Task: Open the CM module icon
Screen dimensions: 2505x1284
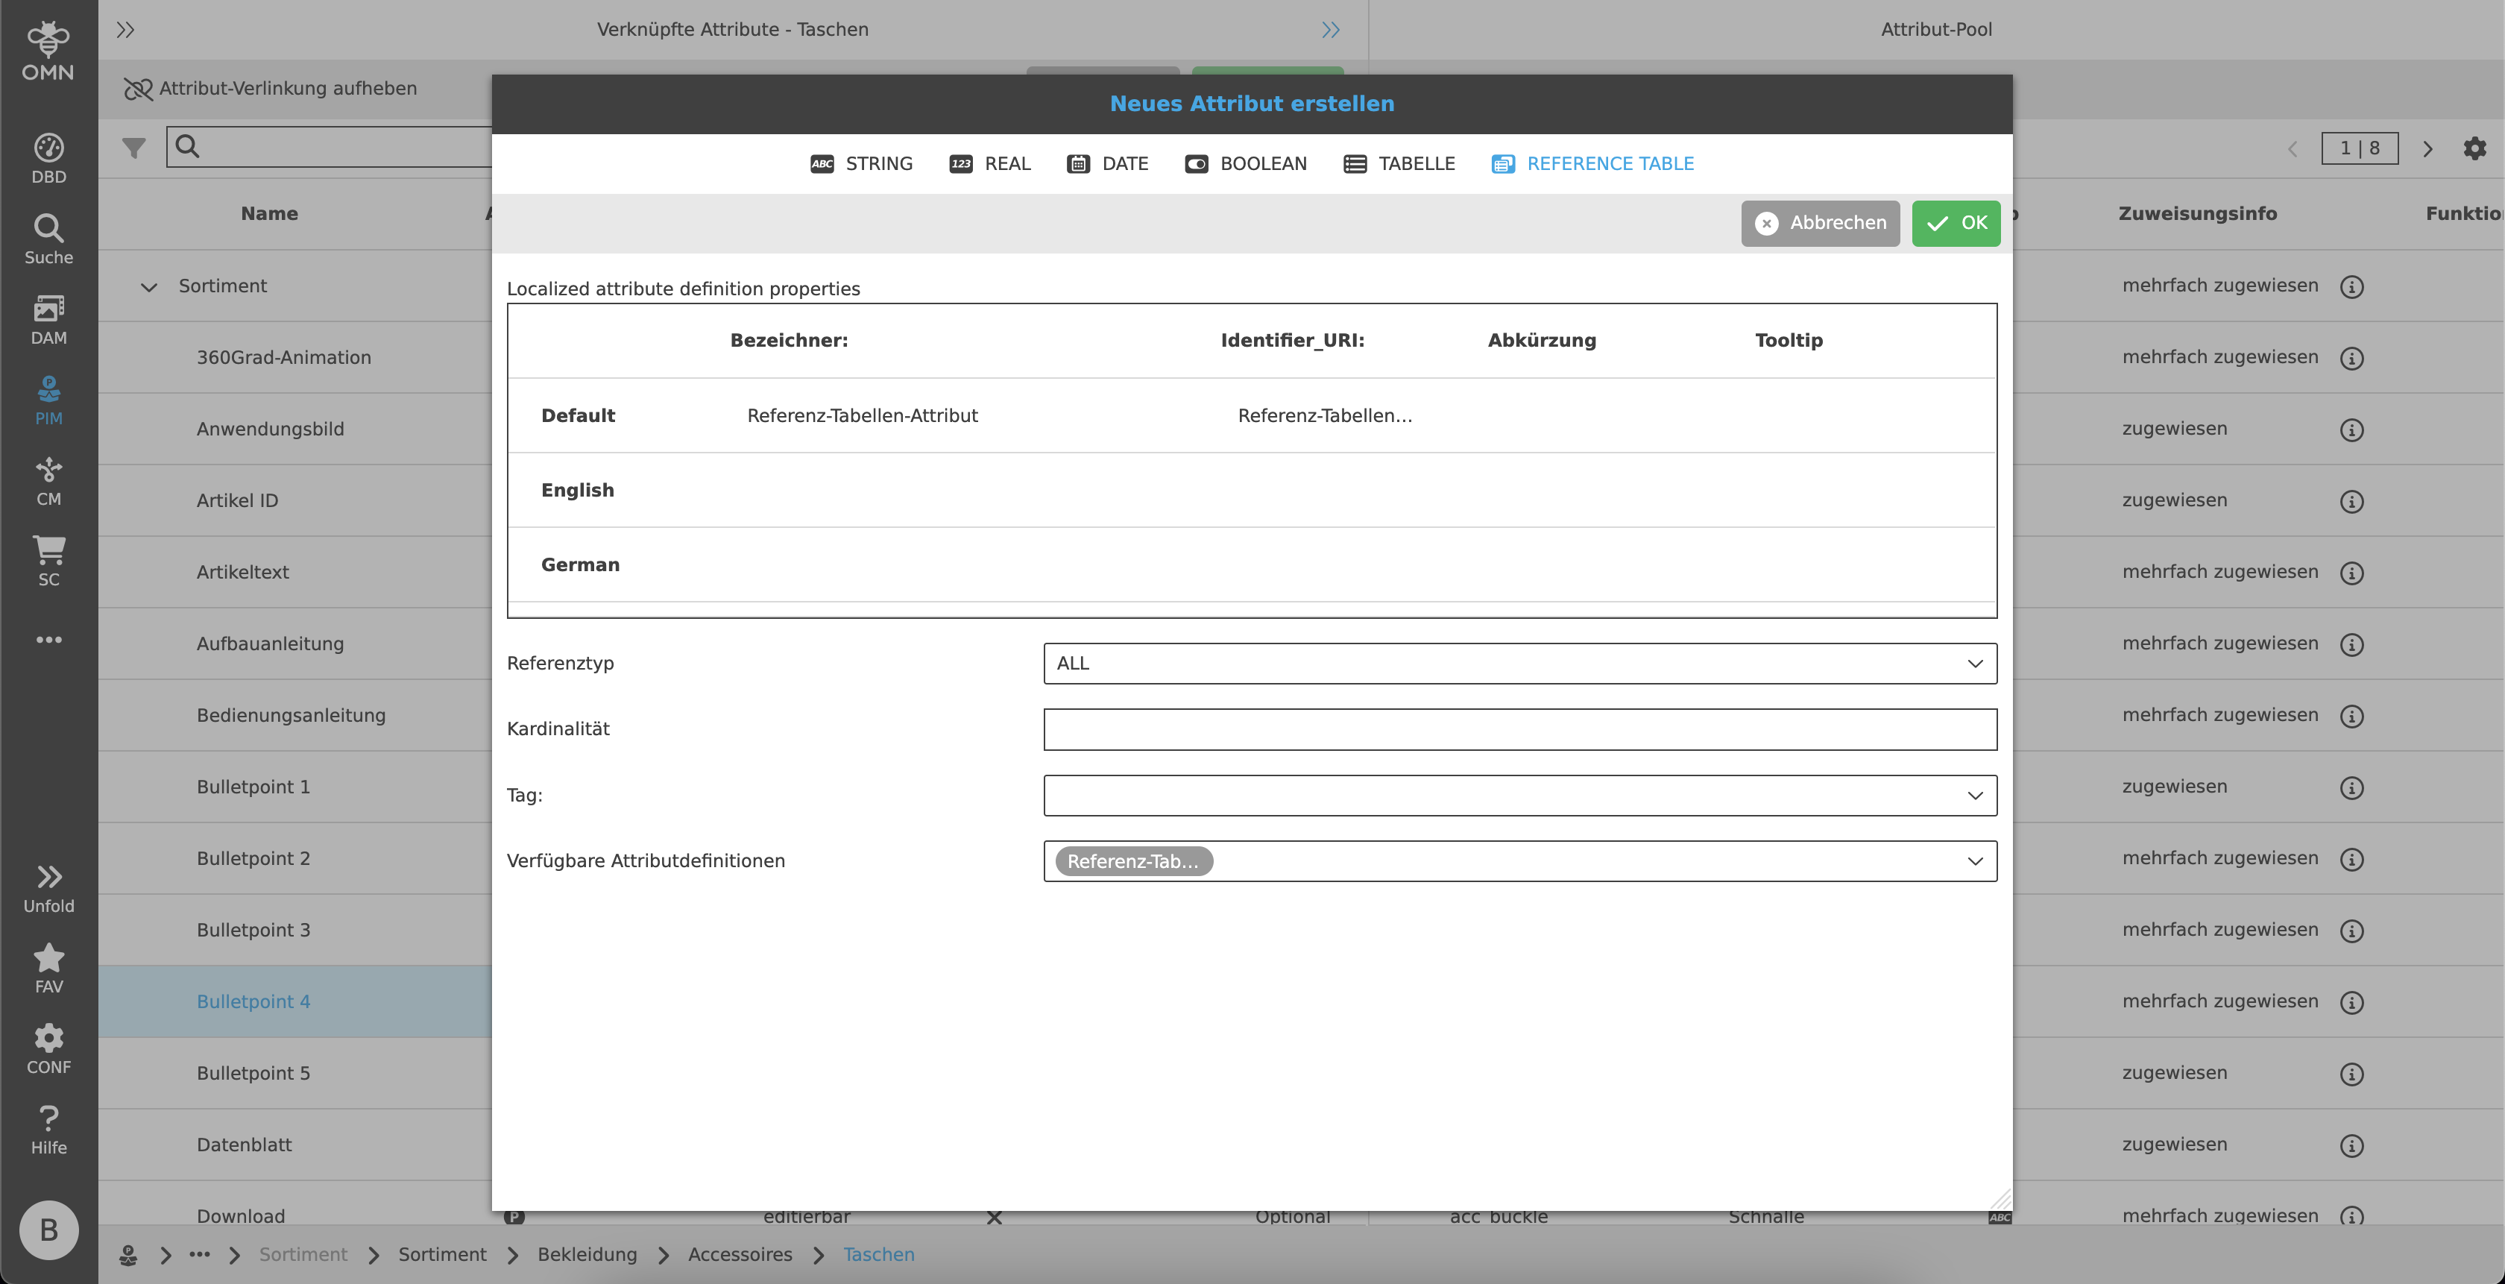Action: click(48, 480)
